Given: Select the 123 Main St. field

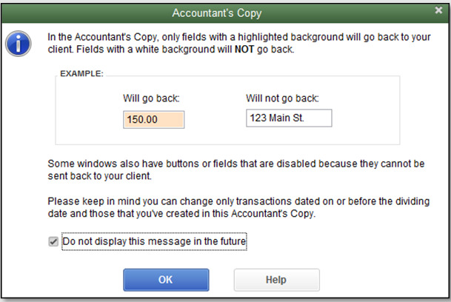Looking at the screenshot, I should (x=289, y=118).
